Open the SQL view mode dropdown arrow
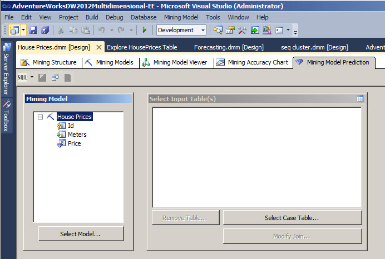The width and height of the screenshot is (385, 259). (32, 77)
